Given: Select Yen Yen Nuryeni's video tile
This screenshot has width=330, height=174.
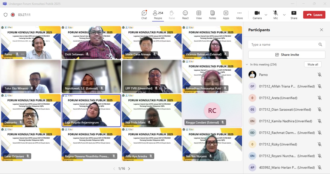Looking at the screenshot, I should tap(212, 144).
